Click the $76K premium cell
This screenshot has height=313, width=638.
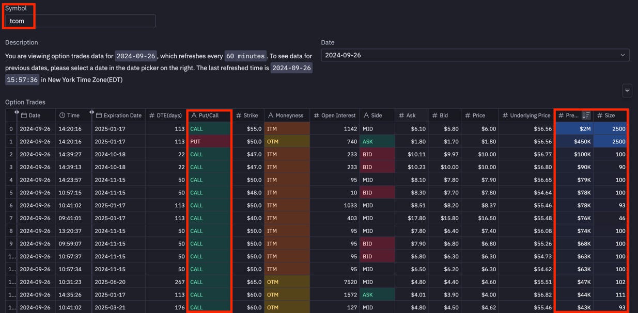(x=574, y=218)
